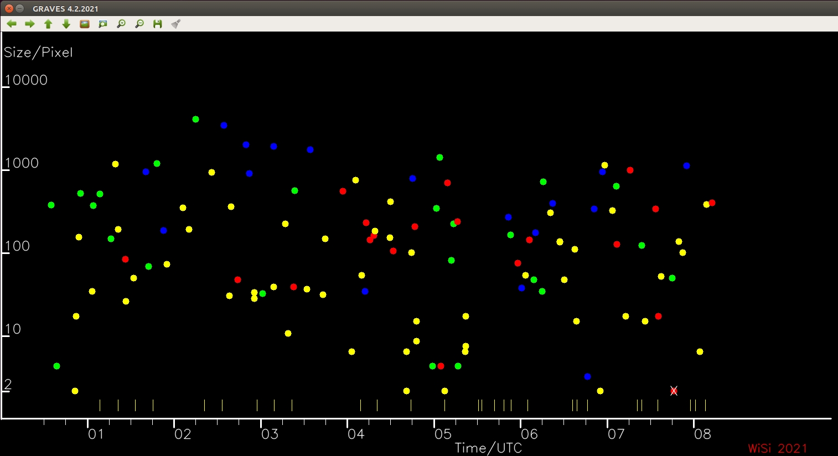Click the blue data point with the smallest size

(587, 376)
